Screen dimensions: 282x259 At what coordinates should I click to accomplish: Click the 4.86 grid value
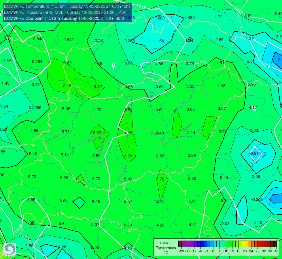[34, 131]
